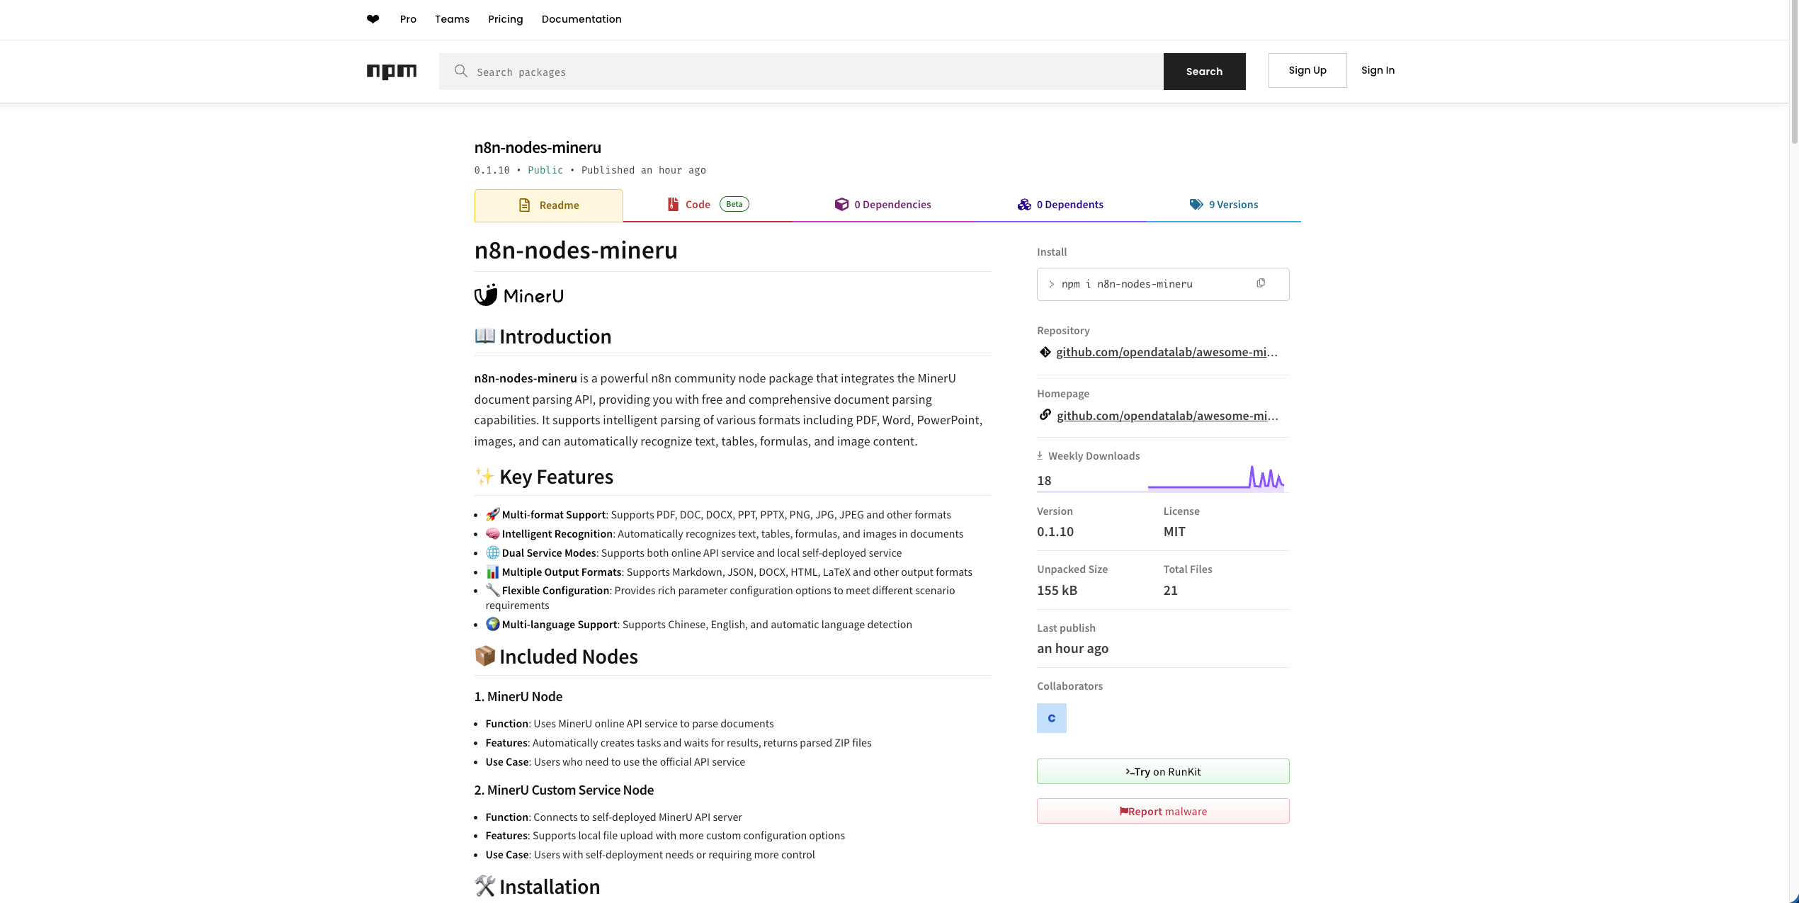Click the homepage chain-link icon

[x=1045, y=415]
